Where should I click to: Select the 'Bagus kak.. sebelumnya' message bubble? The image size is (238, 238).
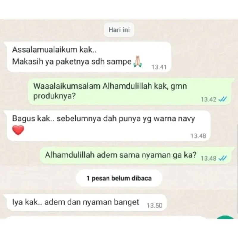coord(107,126)
